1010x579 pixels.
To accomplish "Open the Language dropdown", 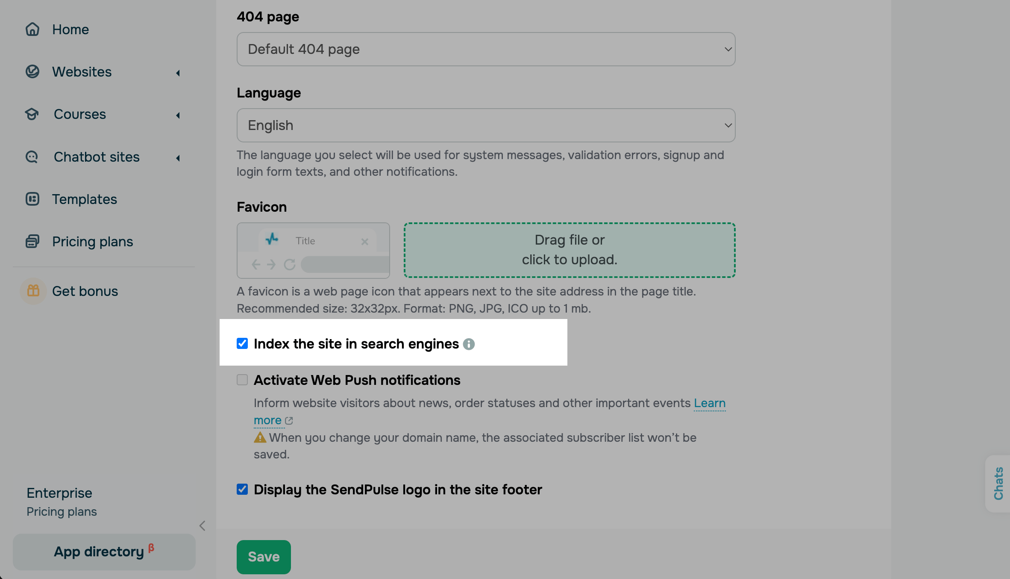I will pos(486,125).
